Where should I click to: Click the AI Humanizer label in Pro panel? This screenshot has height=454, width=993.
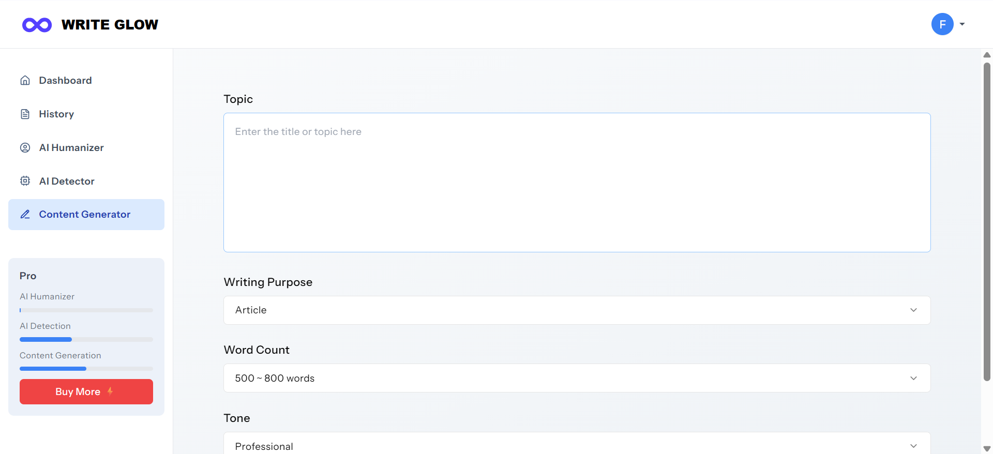pos(47,296)
